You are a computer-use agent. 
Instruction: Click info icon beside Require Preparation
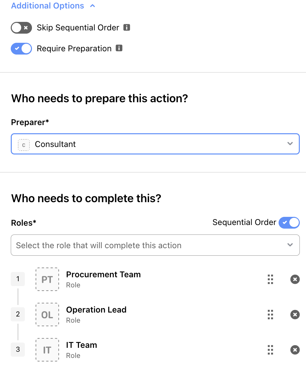click(x=119, y=48)
